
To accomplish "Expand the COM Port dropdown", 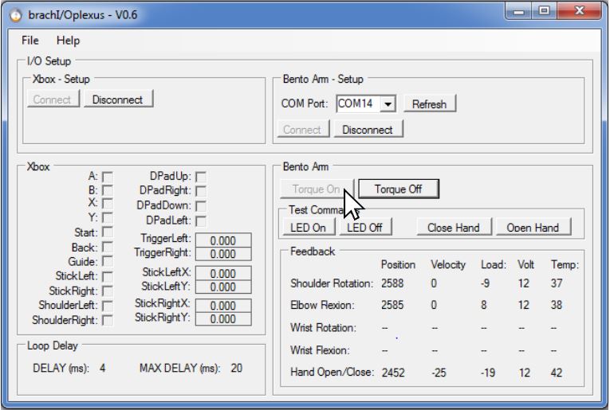I will pyautogui.click(x=388, y=104).
